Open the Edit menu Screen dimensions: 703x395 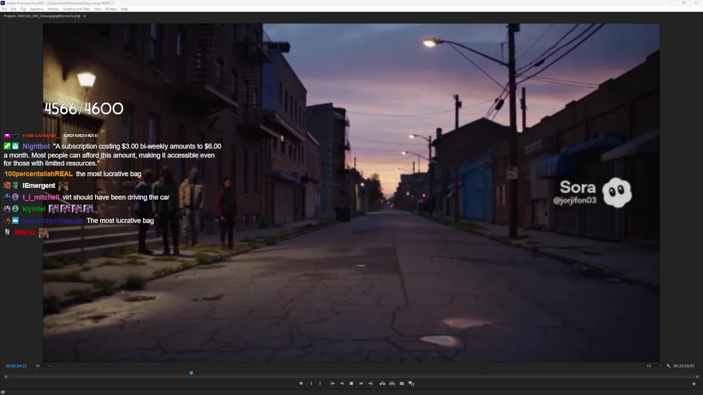[13, 9]
